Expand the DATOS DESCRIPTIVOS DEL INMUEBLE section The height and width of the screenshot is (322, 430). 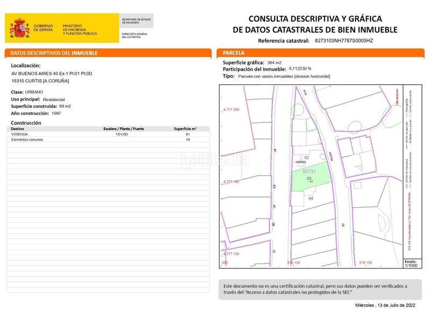(x=54, y=53)
